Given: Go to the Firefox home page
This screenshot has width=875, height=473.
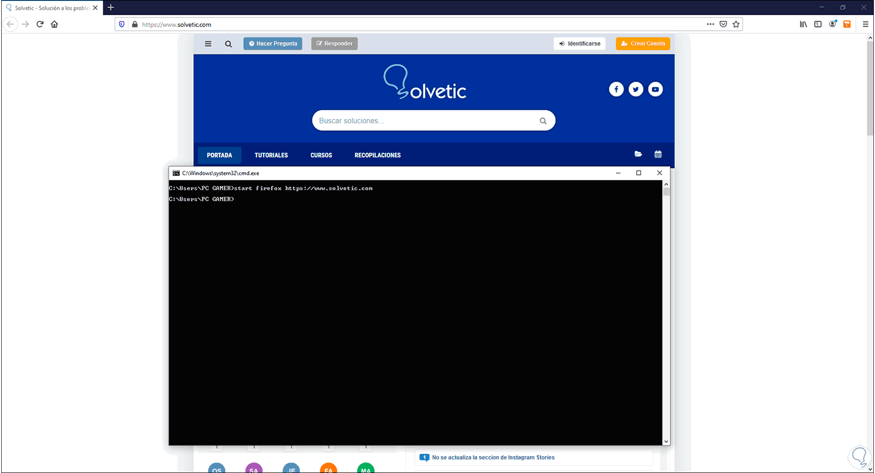Looking at the screenshot, I should [x=54, y=24].
